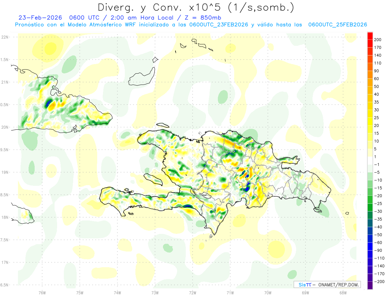Click the 69W longitude label
385x297 pixels.
click(x=305, y=293)
